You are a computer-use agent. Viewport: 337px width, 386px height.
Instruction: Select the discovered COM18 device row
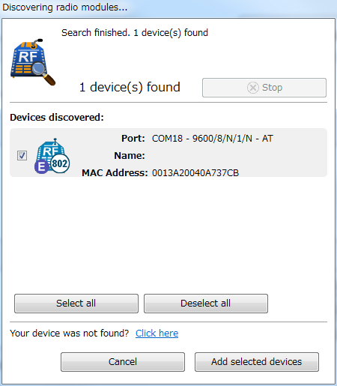tap(168, 153)
